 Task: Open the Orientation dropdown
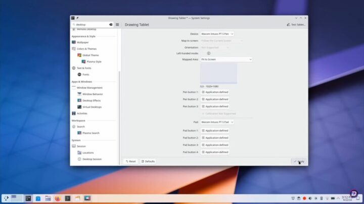pos(215,47)
